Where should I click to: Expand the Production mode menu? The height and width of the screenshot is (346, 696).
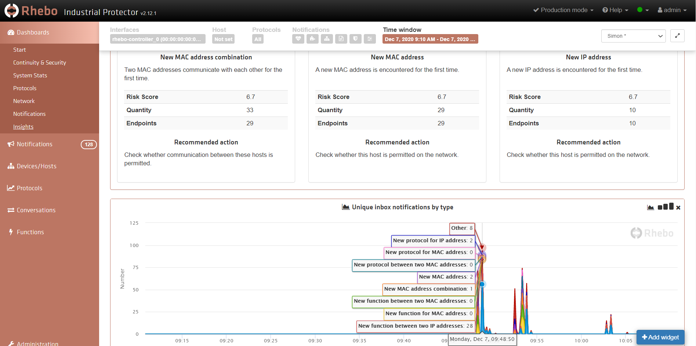(x=563, y=10)
